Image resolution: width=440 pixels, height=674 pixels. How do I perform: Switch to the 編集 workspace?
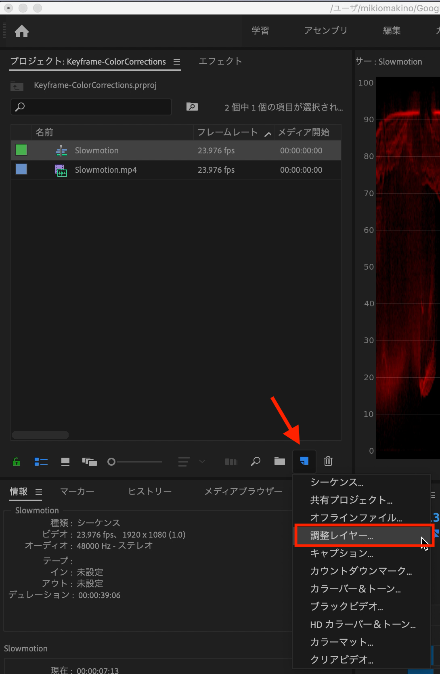pyautogui.click(x=392, y=31)
